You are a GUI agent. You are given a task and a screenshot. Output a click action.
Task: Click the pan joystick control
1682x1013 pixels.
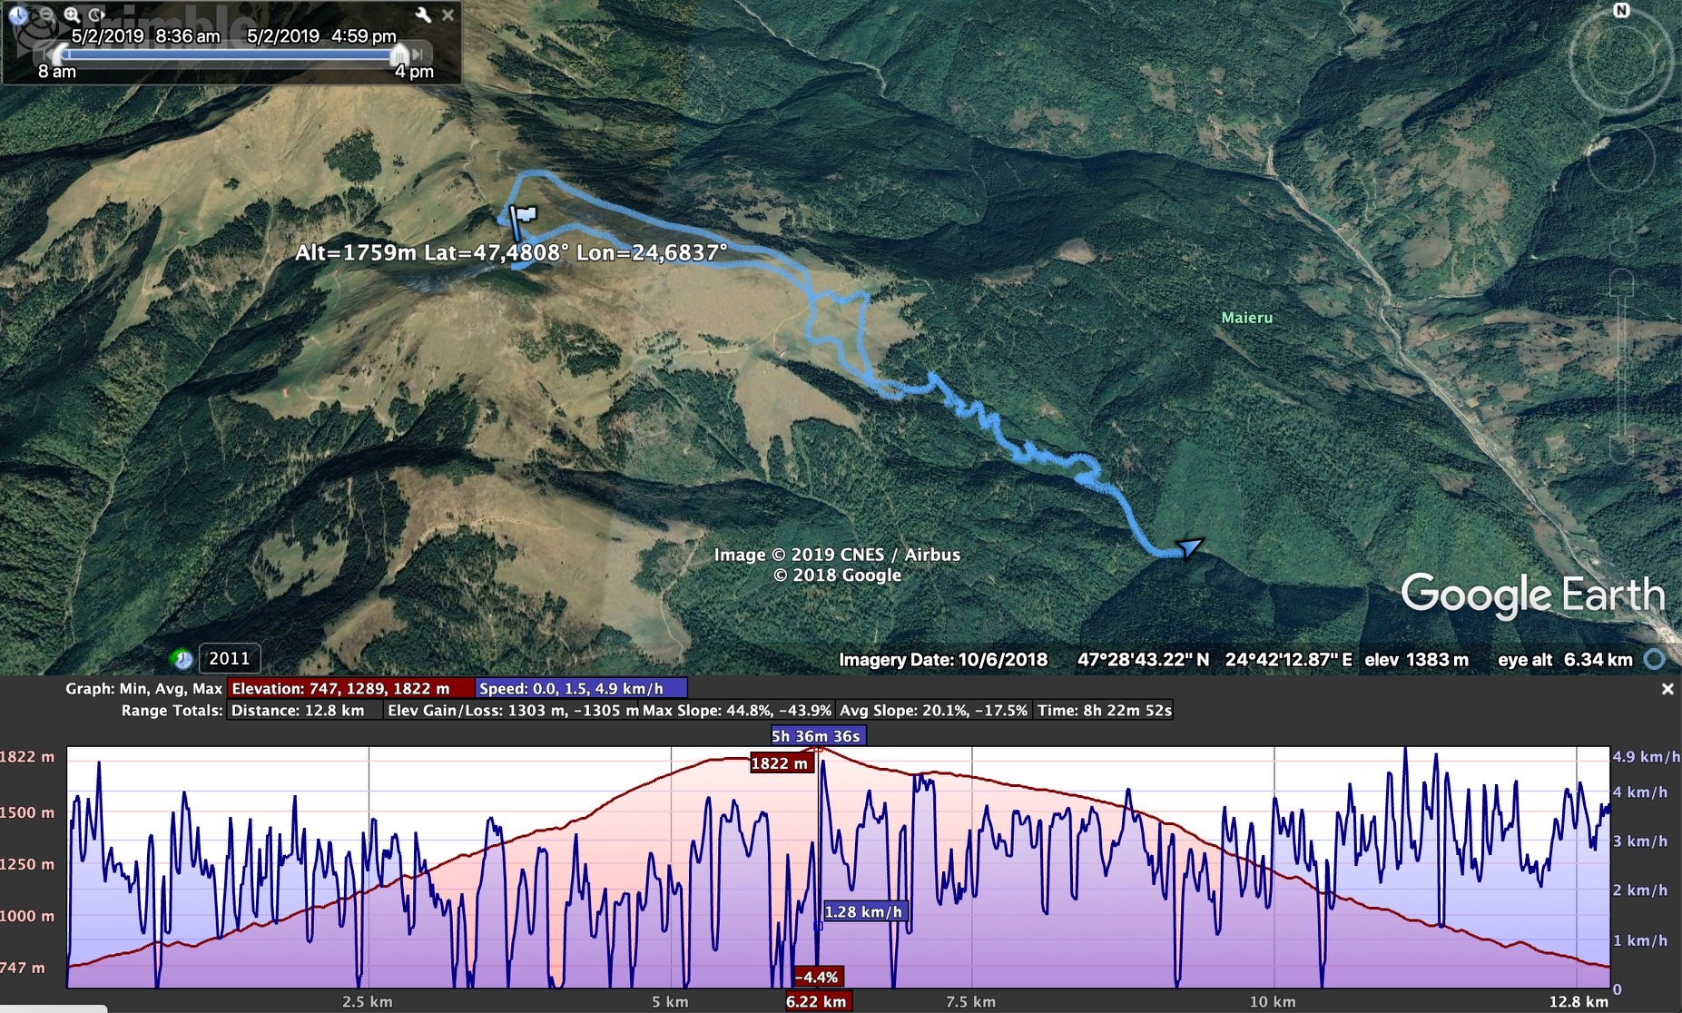point(1621,159)
